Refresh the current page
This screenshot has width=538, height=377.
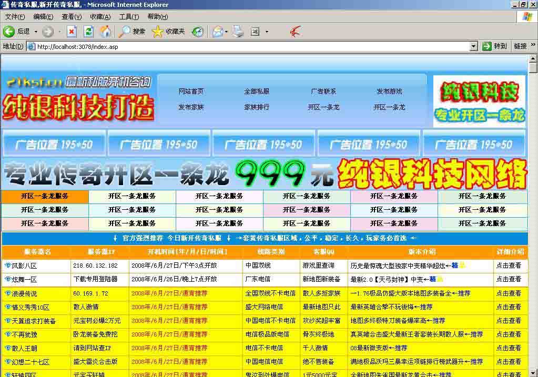88,32
